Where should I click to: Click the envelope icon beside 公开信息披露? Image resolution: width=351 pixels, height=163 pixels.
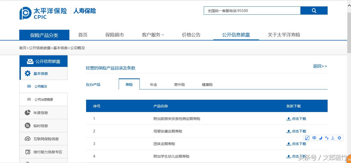point(30,61)
